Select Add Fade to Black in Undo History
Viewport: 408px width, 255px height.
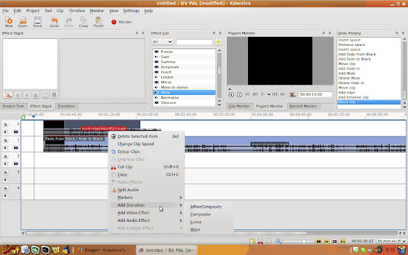(x=368, y=59)
